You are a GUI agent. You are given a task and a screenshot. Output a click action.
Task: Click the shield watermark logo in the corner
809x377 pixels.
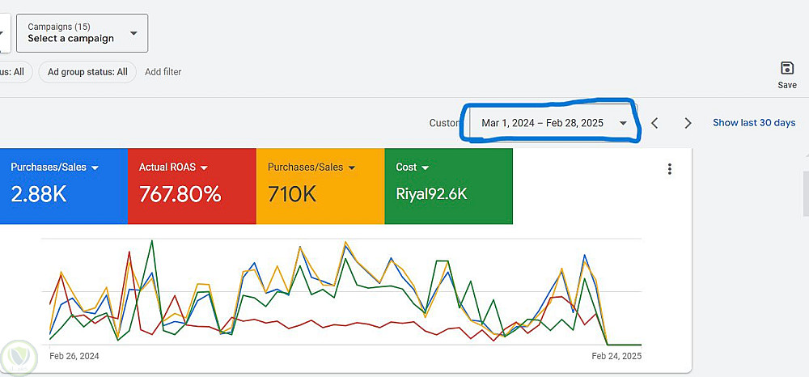(16, 356)
